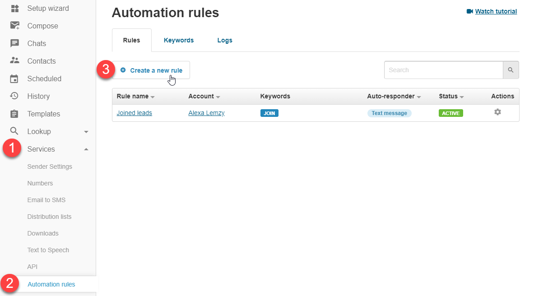Click the Actions column header
This screenshot has height=296, width=534.
pyautogui.click(x=503, y=97)
